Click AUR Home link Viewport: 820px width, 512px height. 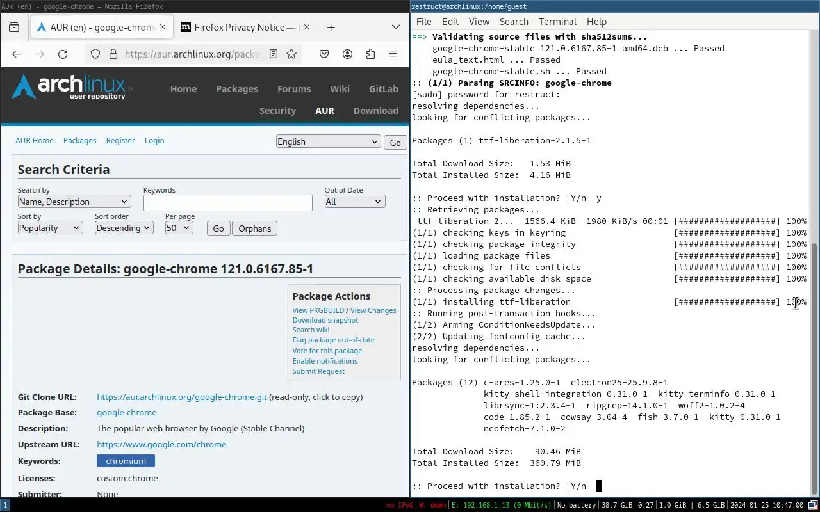coord(35,141)
